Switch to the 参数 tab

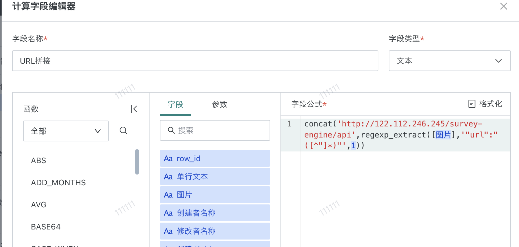click(x=220, y=104)
